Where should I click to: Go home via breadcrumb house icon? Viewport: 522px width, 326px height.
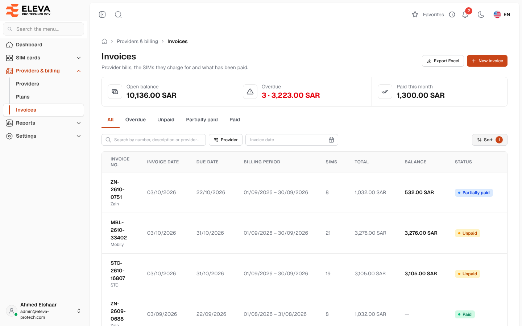[x=104, y=41]
